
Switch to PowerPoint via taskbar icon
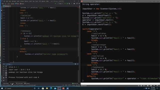pyautogui.click(x=63, y=88)
